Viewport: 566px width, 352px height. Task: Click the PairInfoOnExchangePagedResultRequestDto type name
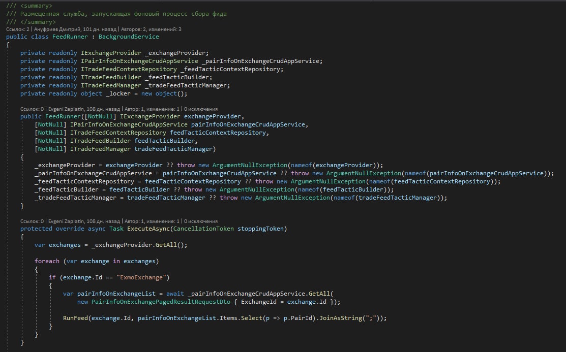coord(161,302)
